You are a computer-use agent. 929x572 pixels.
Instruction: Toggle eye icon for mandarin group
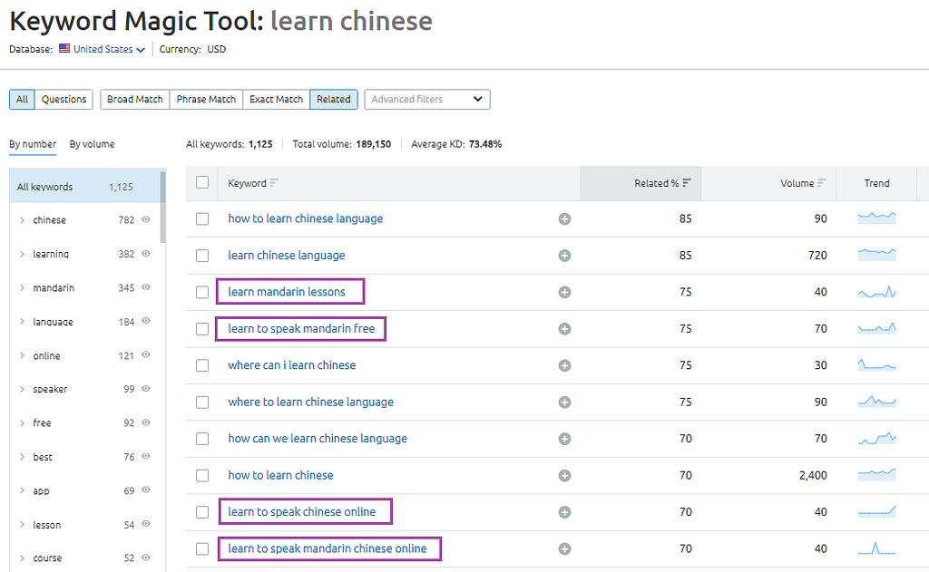pyautogui.click(x=146, y=287)
